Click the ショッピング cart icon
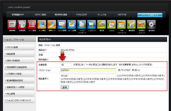 pos(92,25)
